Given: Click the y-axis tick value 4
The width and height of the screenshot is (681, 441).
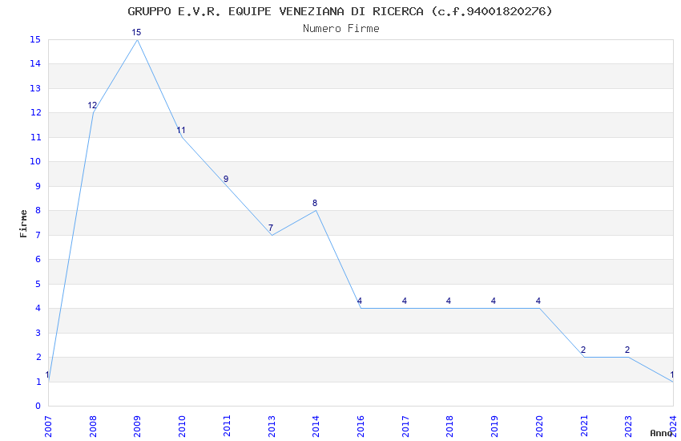Looking at the screenshot, I should pos(38,308).
